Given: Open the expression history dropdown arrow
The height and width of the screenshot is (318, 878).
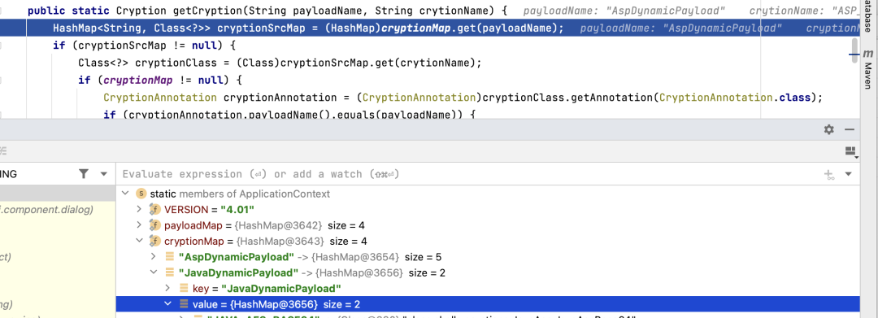Looking at the screenshot, I should [x=848, y=174].
